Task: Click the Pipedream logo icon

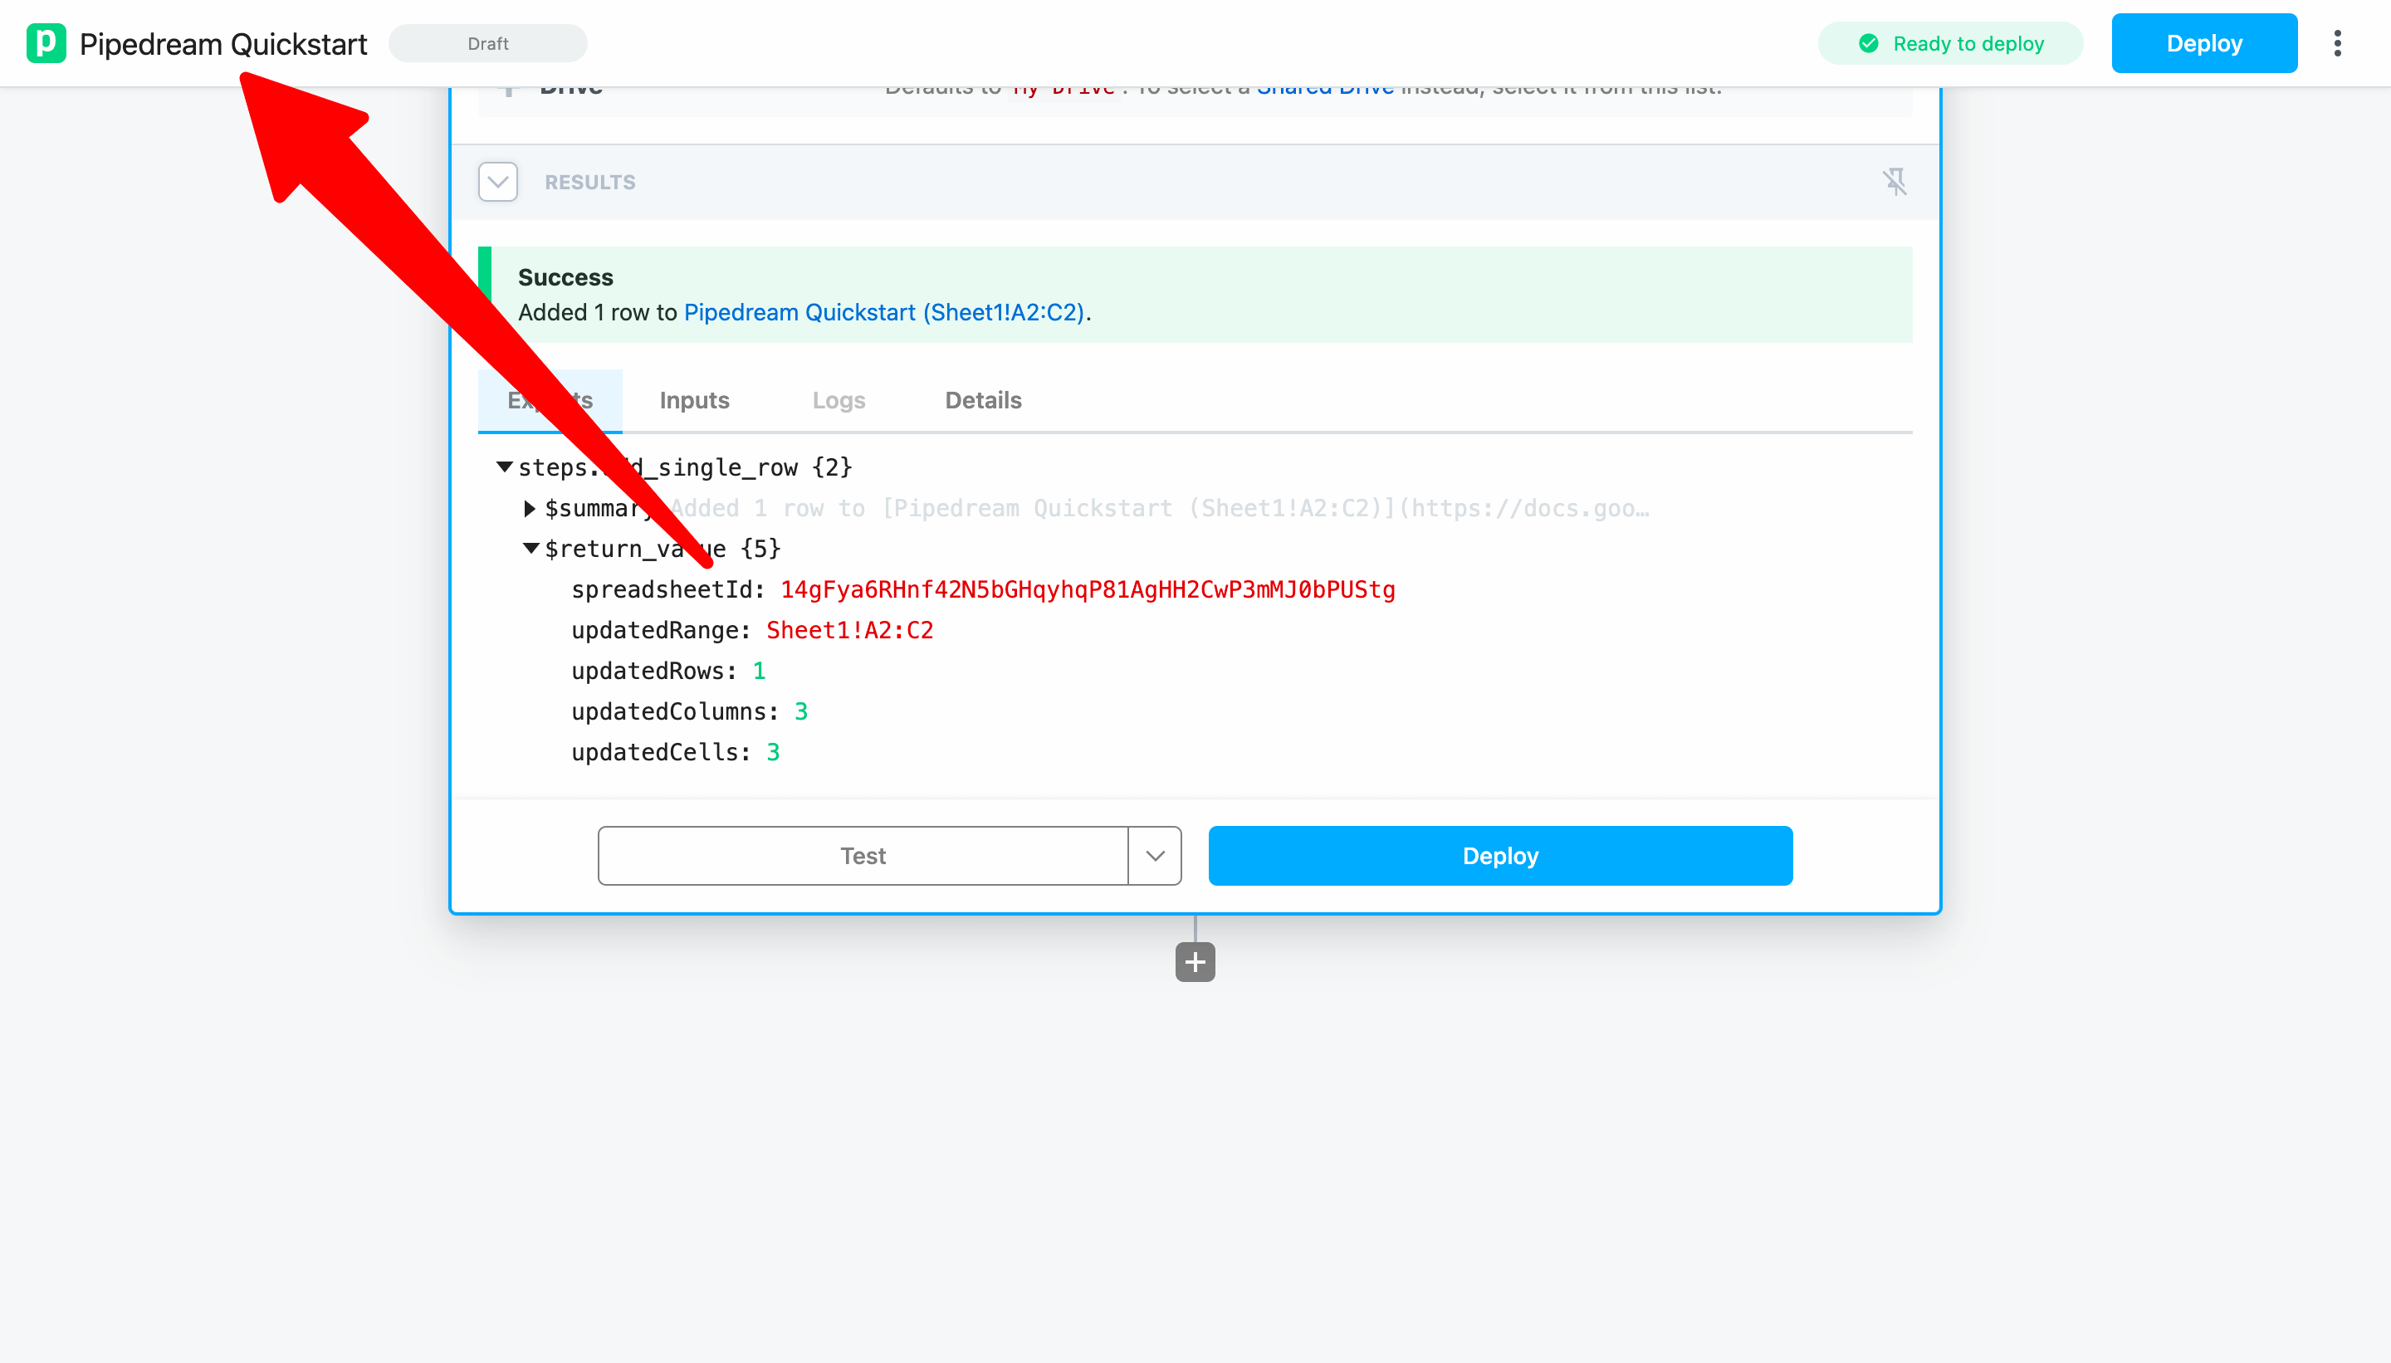Action: (46, 43)
